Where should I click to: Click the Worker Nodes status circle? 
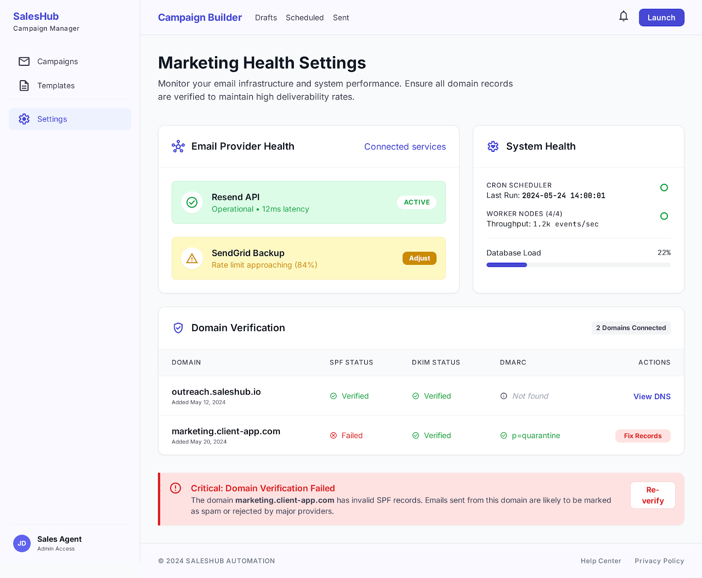[664, 216]
